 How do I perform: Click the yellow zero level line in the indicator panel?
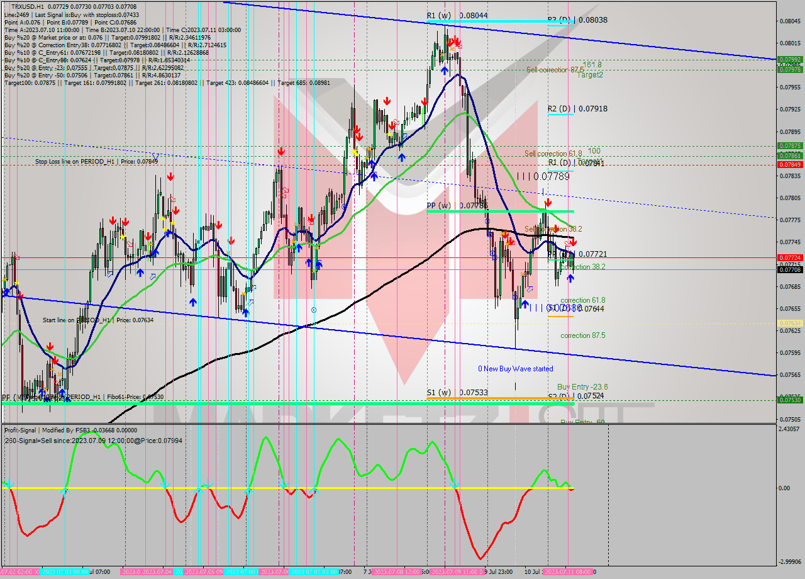click(x=314, y=488)
